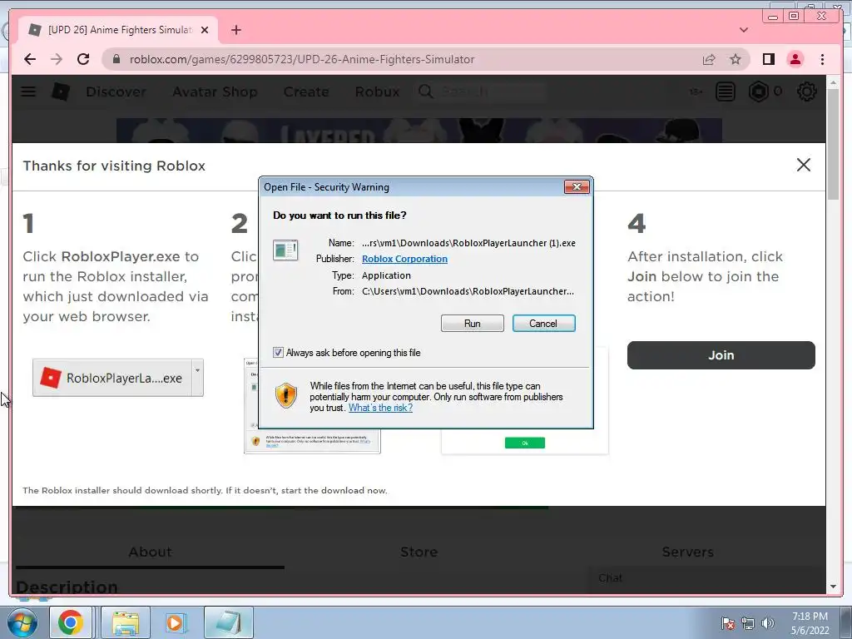852x639 pixels.
Task: Click the Roblox logo home icon
Action: click(60, 92)
